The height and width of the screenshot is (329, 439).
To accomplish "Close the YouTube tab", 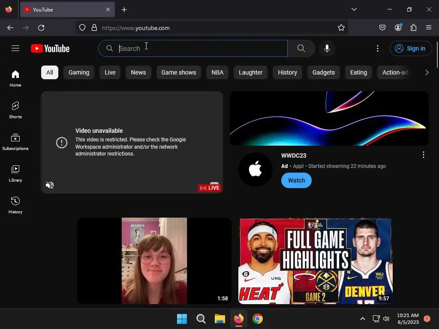I will (108, 9).
